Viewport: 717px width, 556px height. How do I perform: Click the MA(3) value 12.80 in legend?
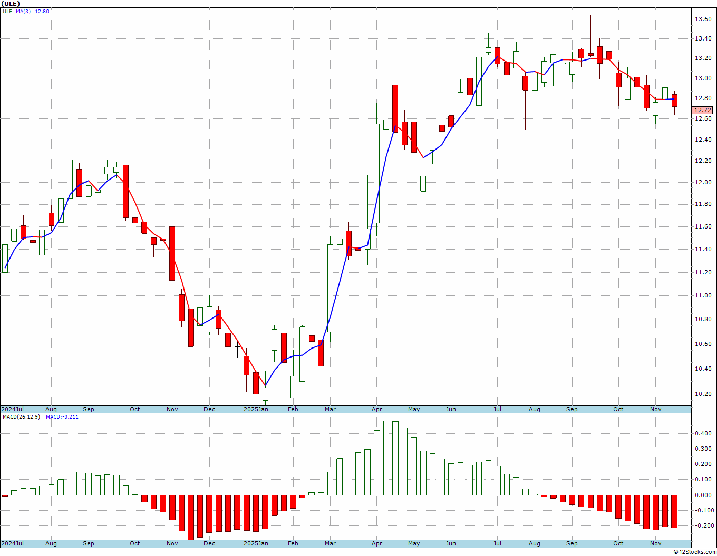point(42,11)
